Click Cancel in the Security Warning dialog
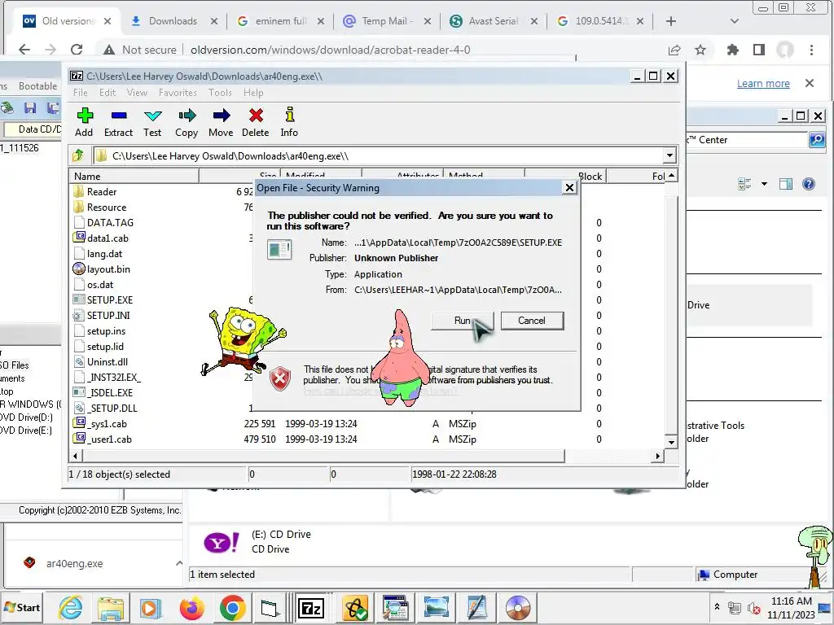This screenshot has height=625, width=834. coord(532,321)
